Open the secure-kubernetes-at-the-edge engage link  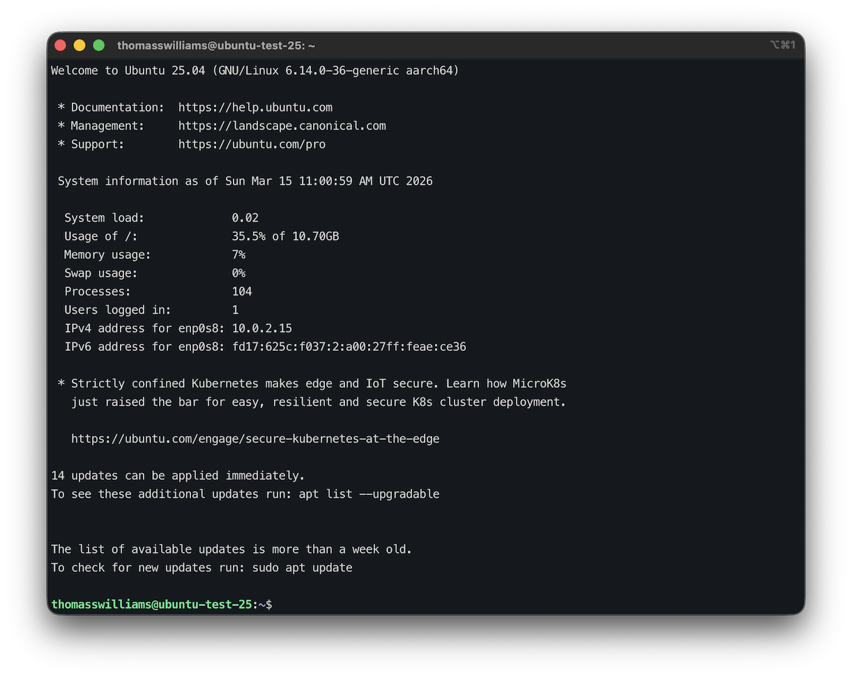coord(254,439)
